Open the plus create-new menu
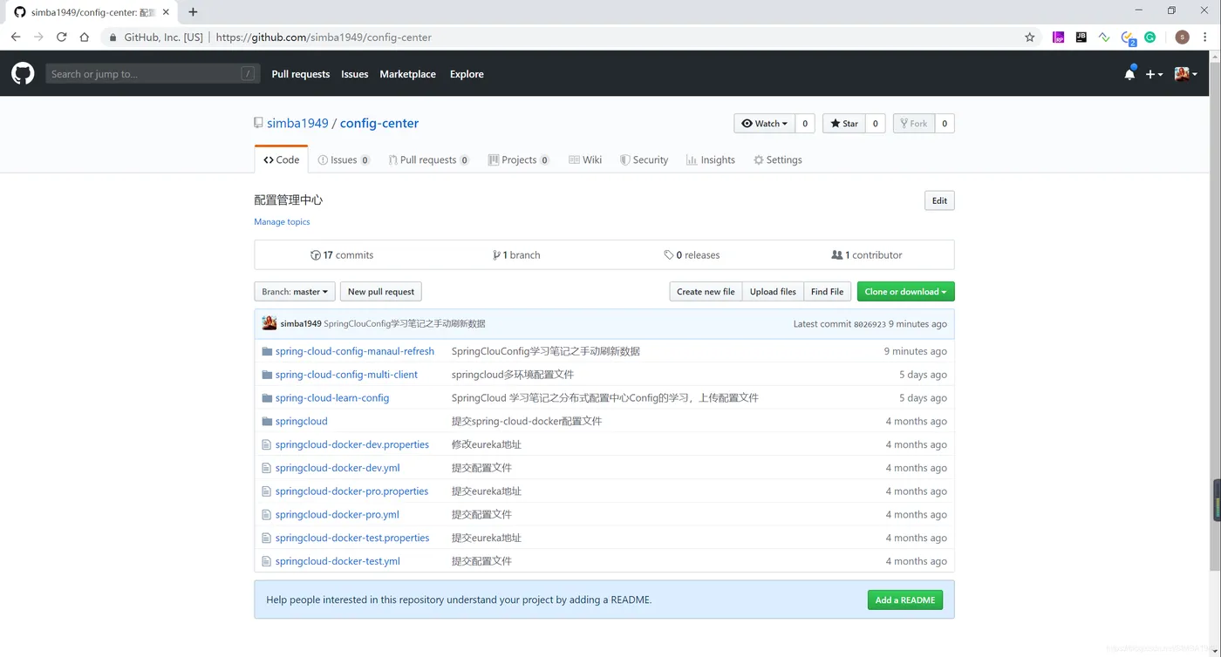 click(x=1154, y=74)
